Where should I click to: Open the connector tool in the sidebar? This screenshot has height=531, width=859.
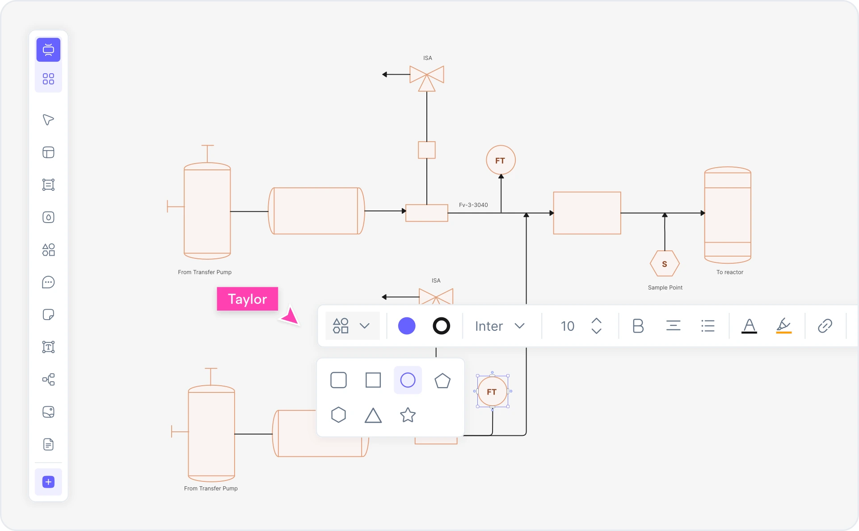click(48, 379)
